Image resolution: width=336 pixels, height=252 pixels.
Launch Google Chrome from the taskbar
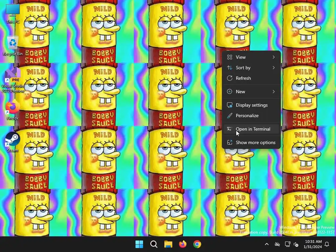(x=197, y=244)
